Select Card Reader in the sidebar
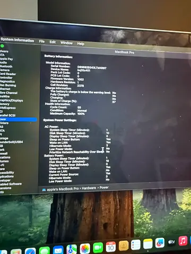The image size is (191, 254). (8, 74)
